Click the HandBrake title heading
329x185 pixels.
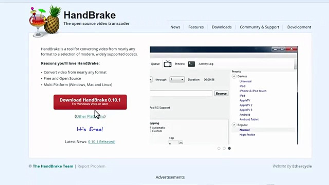(x=90, y=15)
